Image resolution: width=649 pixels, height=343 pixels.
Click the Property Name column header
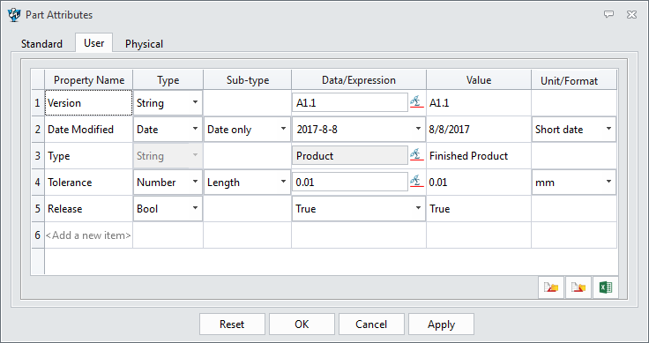(88, 79)
